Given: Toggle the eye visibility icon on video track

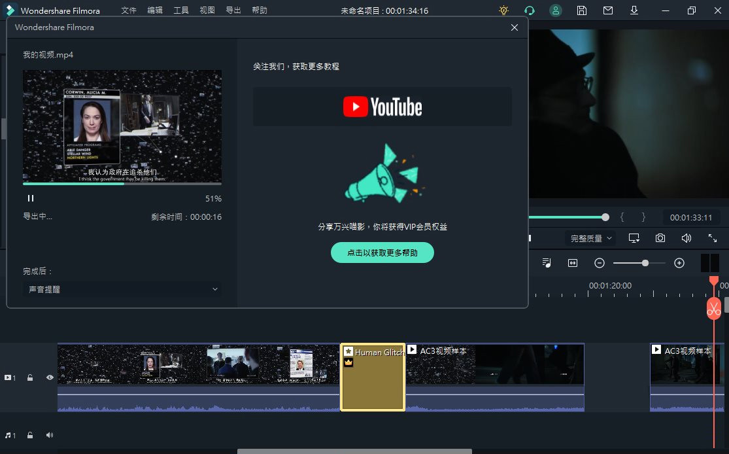Looking at the screenshot, I should coord(49,377).
